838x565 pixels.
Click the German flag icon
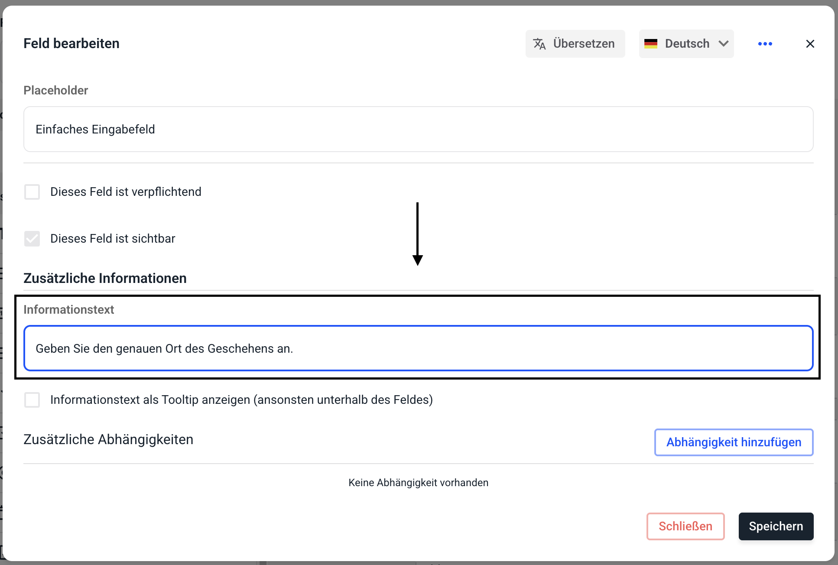(650, 44)
